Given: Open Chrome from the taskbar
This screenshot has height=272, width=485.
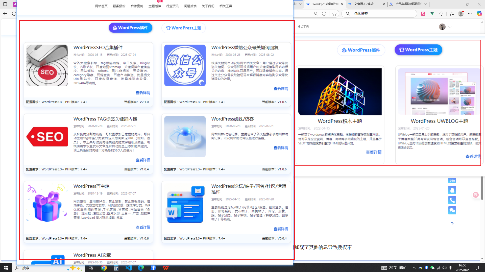Looking at the screenshot, I should [104, 268].
